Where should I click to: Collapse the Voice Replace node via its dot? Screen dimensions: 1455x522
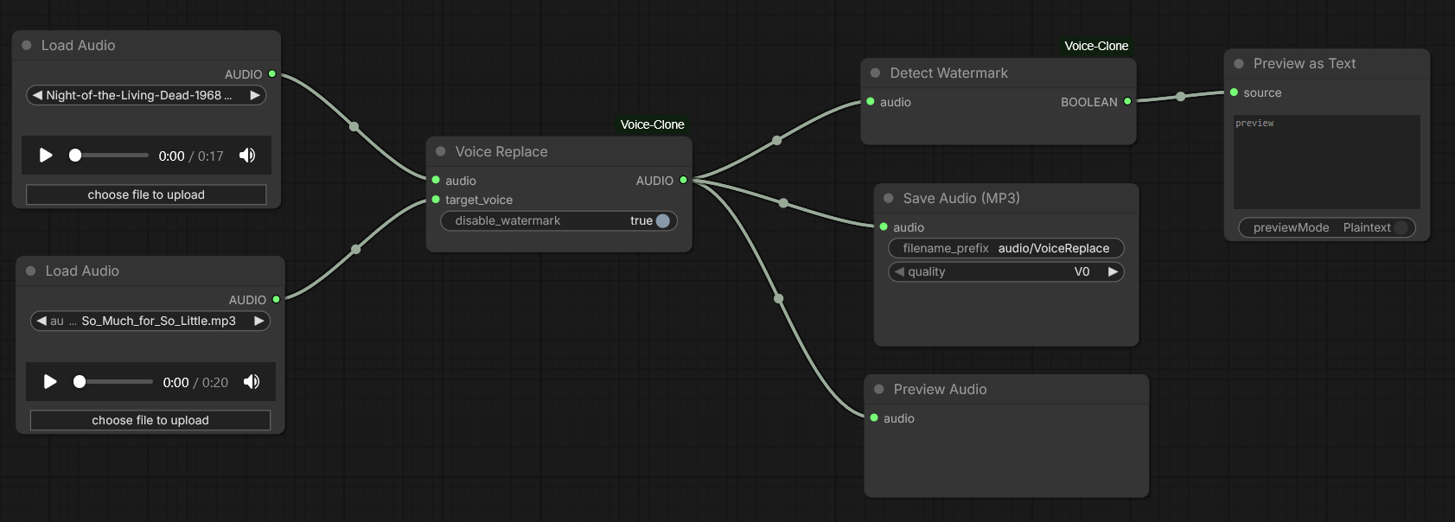(441, 151)
